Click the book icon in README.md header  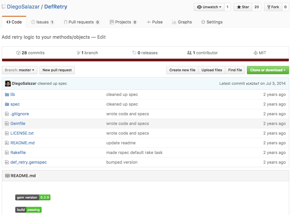(x=7, y=176)
